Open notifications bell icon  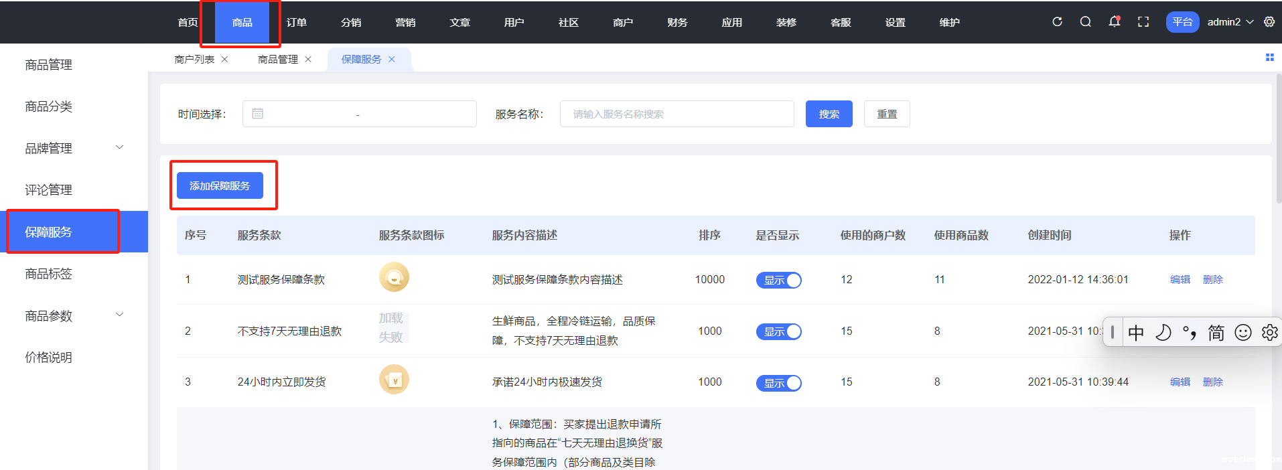1114,22
